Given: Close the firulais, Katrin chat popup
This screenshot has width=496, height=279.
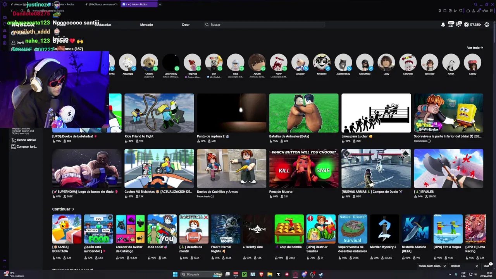Looking at the screenshot, I should pyautogui.click(x=444, y=266).
